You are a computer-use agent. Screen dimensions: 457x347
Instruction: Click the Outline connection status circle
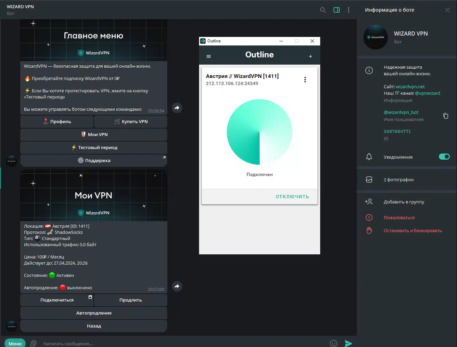pyautogui.click(x=260, y=132)
